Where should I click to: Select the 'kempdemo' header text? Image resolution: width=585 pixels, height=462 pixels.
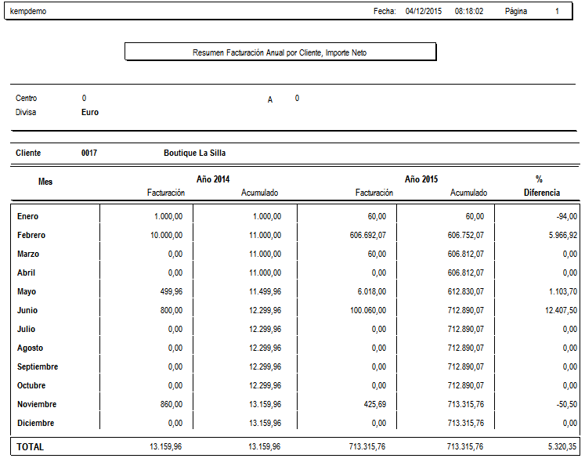pyautogui.click(x=28, y=11)
